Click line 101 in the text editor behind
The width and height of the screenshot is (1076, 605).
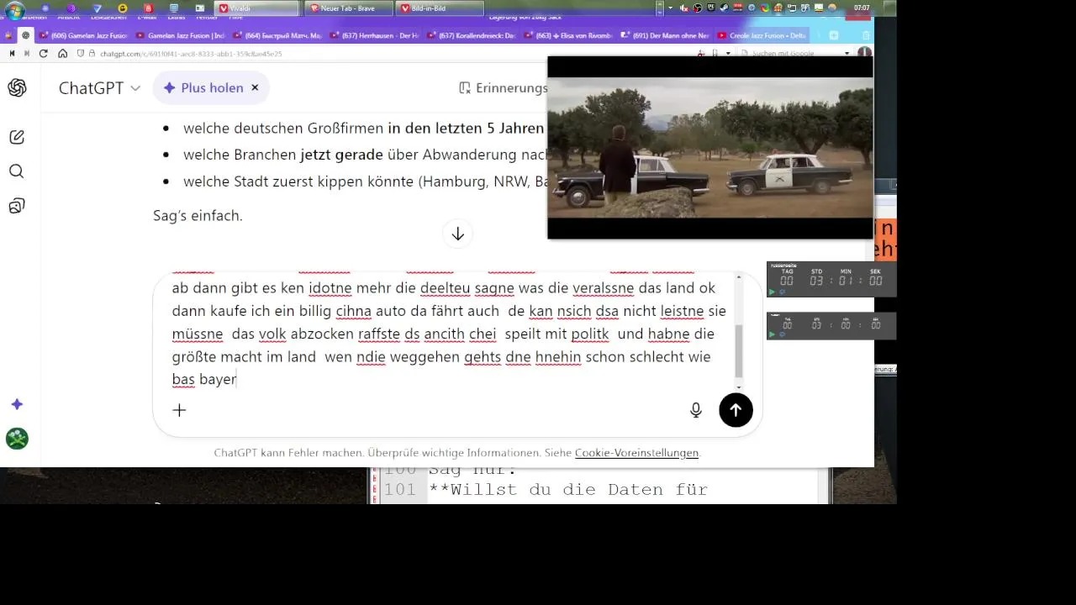(x=568, y=489)
